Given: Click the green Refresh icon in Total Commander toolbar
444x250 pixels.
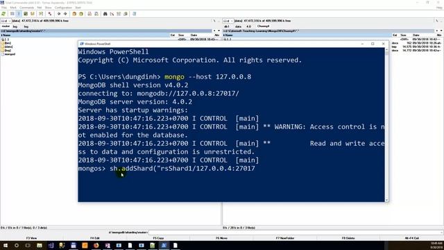Looking at the screenshot, I should pos(3,14).
